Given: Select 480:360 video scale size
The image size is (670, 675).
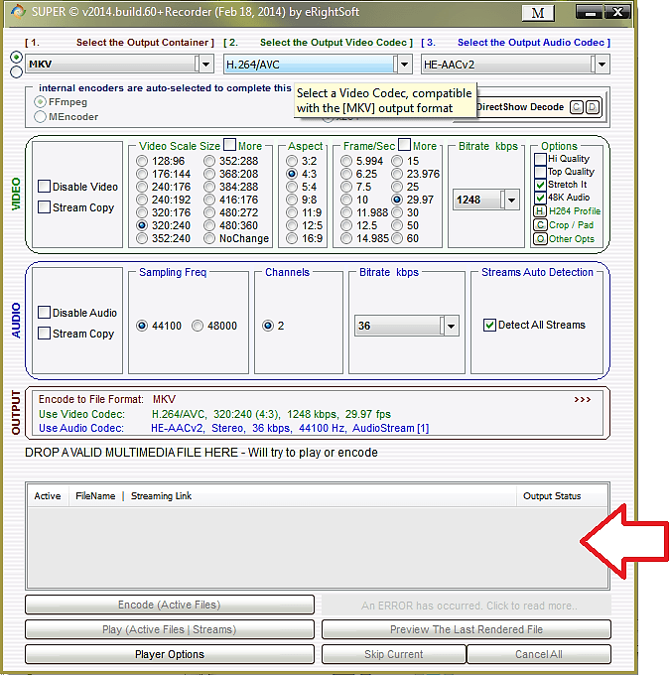Looking at the screenshot, I should pyautogui.click(x=210, y=224).
